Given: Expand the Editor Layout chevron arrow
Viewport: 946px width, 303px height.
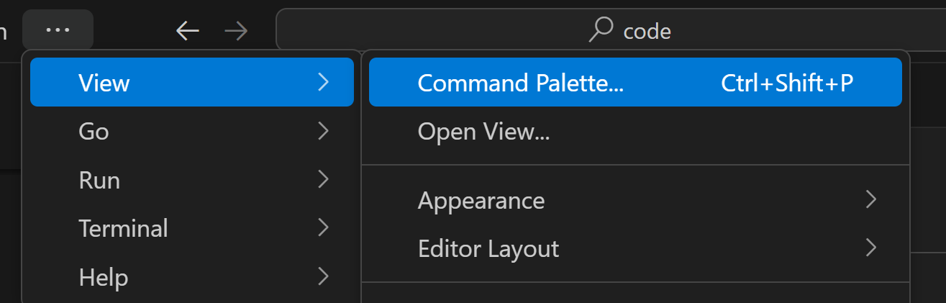Looking at the screenshot, I should point(871,248).
